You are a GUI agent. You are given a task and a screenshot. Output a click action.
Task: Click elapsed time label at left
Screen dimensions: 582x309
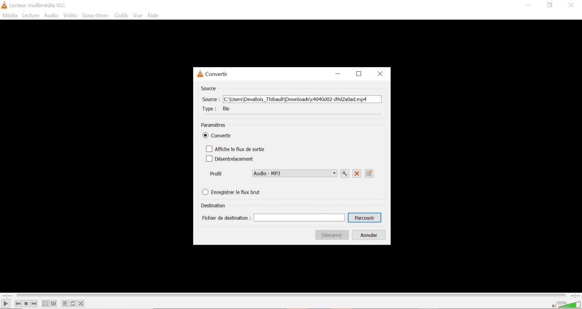[x=7, y=296]
